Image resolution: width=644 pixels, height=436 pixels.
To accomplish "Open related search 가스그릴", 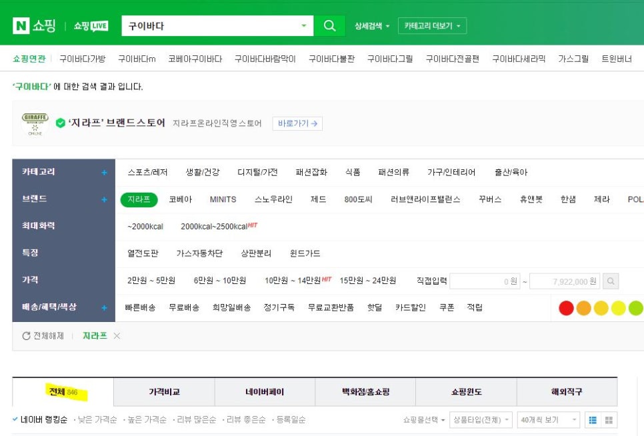I will 573,59.
